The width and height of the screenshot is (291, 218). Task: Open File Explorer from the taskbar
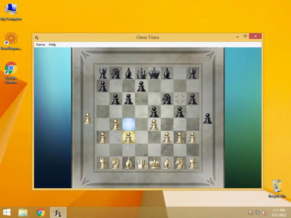23,212
